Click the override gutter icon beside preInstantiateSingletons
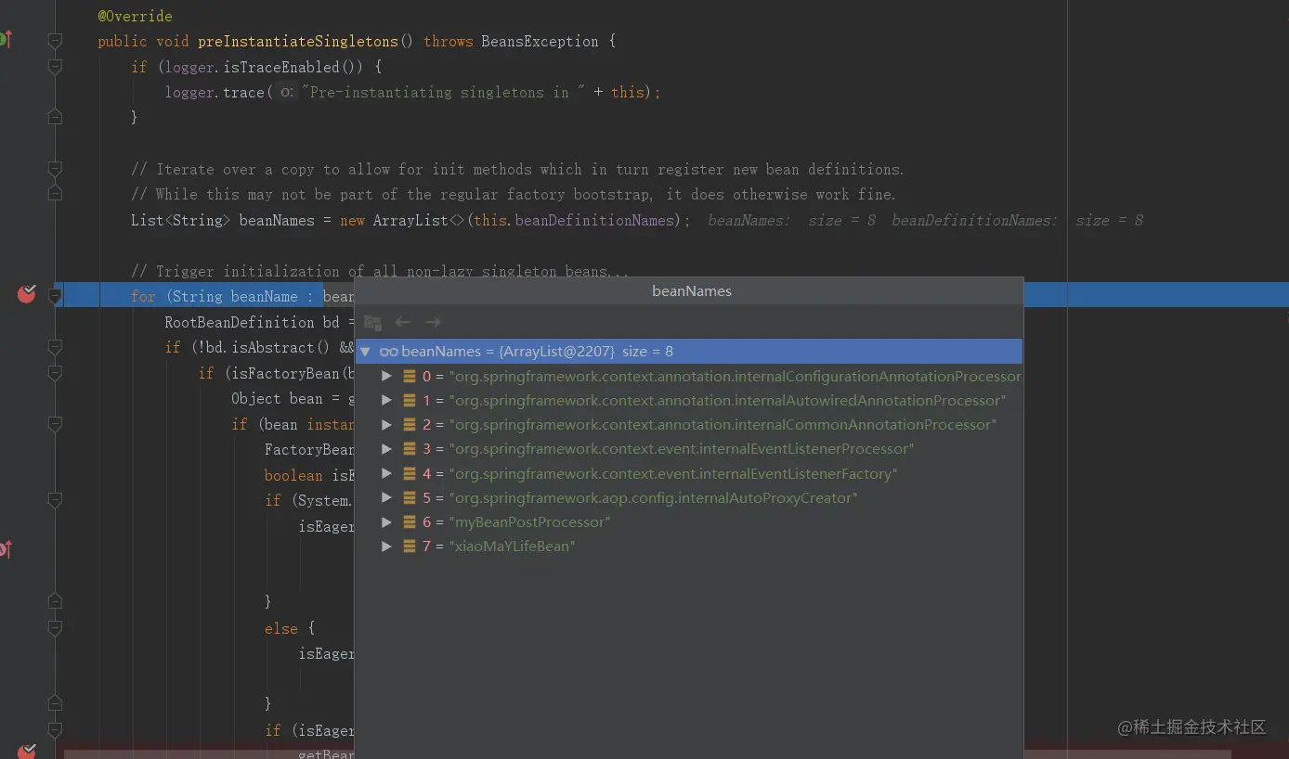This screenshot has width=1289, height=759. point(5,39)
